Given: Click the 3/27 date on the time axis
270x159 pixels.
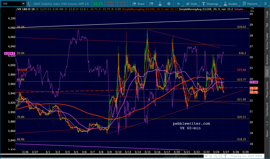Looking at the screenshot, I should [x=226, y=152].
